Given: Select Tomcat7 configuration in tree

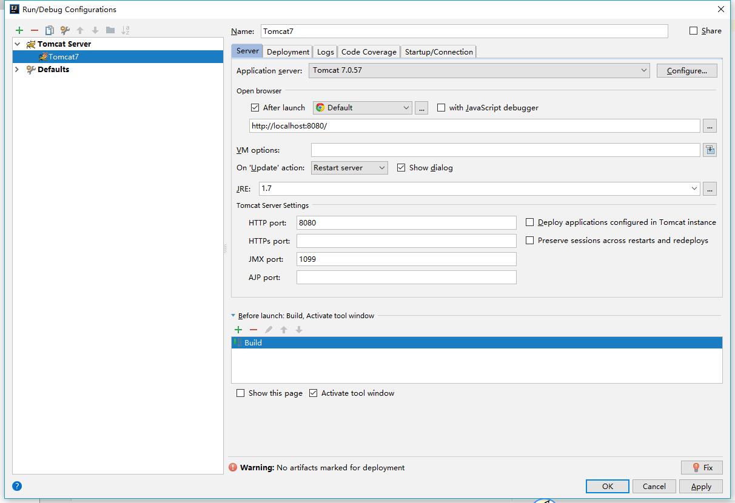Looking at the screenshot, I should coord(118,57).
